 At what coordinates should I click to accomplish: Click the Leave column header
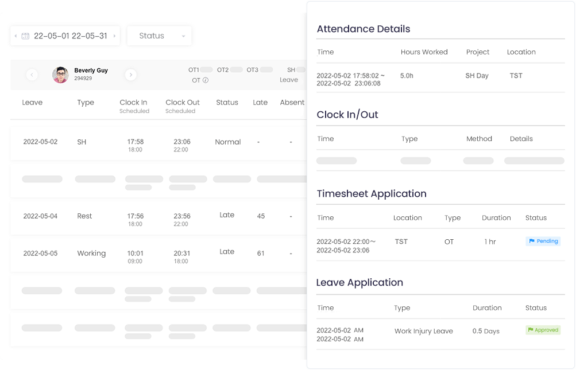pos(32,103)
